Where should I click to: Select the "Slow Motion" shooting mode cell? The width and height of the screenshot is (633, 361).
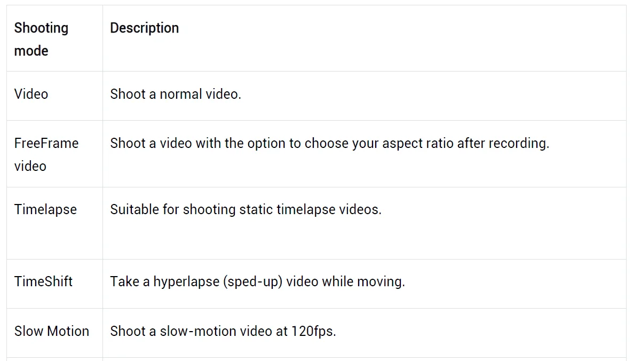coord(52,331)
